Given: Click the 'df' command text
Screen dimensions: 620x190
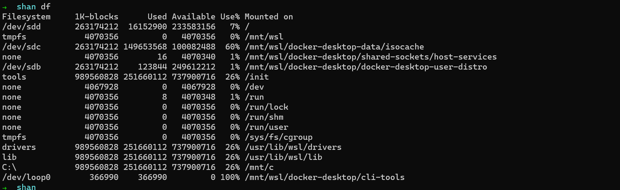Looking at the screenshot, I should [46, 7].
